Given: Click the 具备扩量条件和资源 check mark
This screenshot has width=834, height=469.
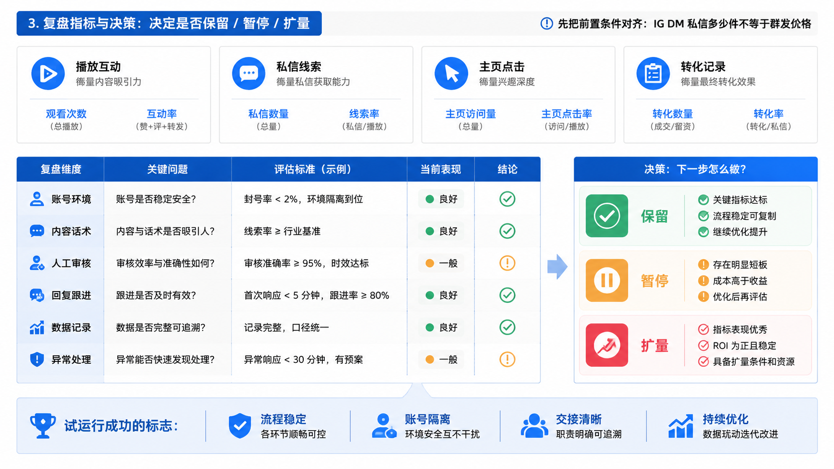Looking at the screenshot, I should tap(703, 361).
